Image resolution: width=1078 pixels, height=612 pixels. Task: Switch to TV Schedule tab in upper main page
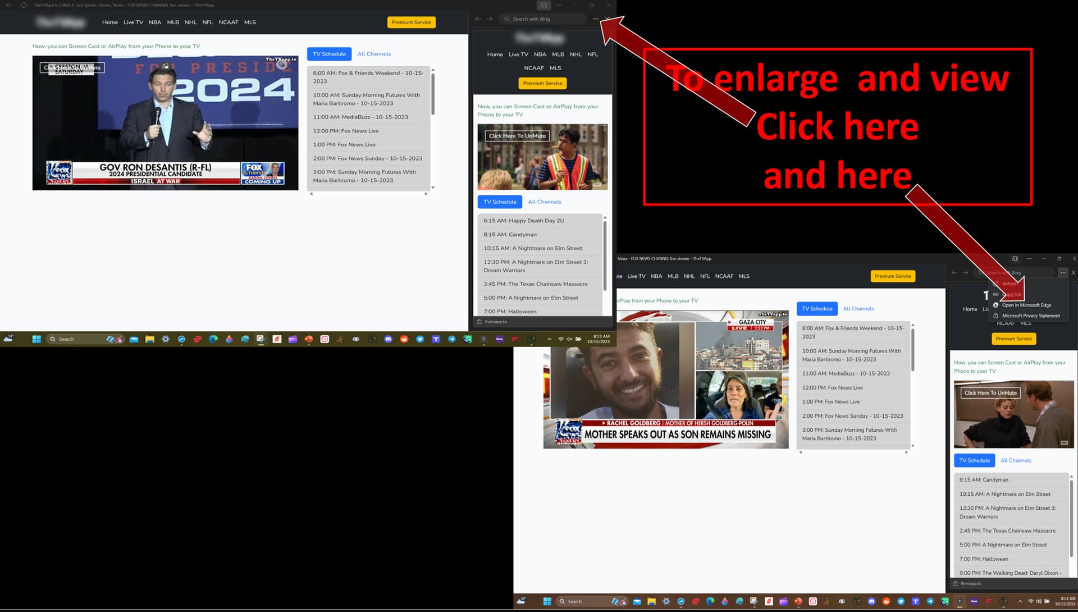tap(329, 54)
